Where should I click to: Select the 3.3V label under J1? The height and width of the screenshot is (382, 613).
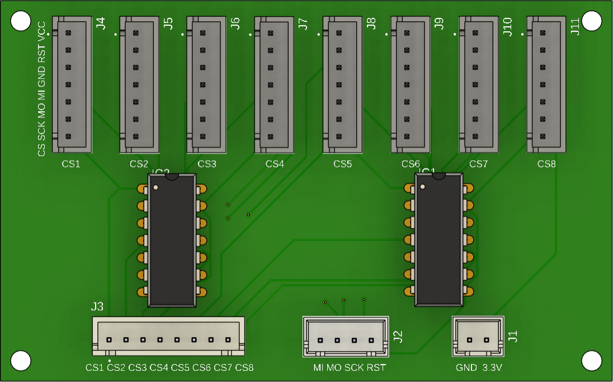(x=493, y=367)
